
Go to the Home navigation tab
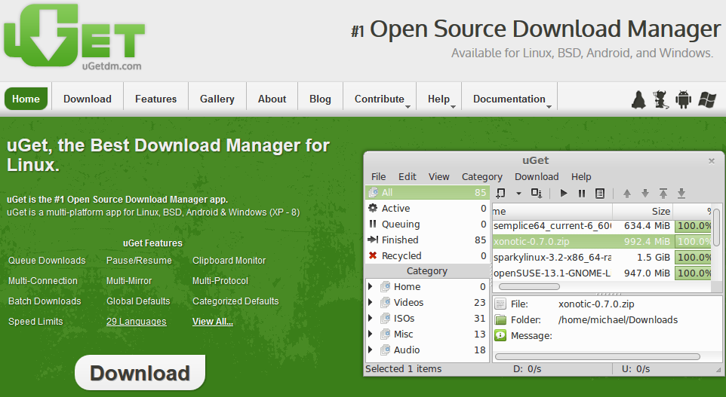coord(26,99)
